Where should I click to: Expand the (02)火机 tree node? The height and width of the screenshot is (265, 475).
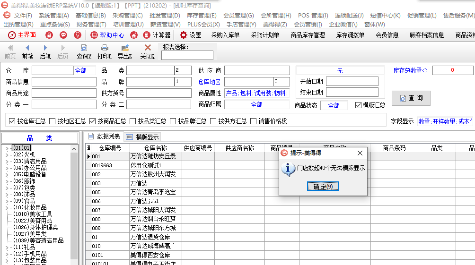pos(7,154)
